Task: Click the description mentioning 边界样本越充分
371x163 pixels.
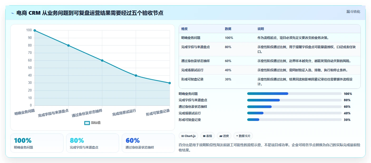Action: coord(305,61)
